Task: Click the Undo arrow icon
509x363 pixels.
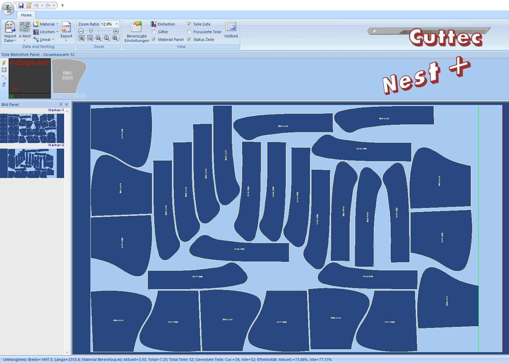Action: click(x=36, y=5)
